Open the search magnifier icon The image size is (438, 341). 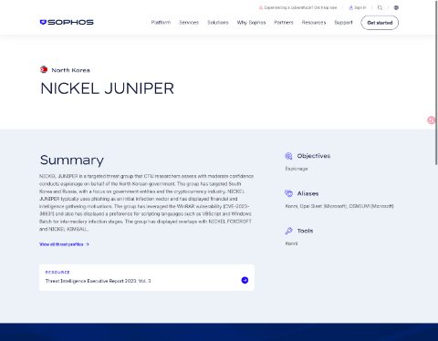tap(380, 7)
